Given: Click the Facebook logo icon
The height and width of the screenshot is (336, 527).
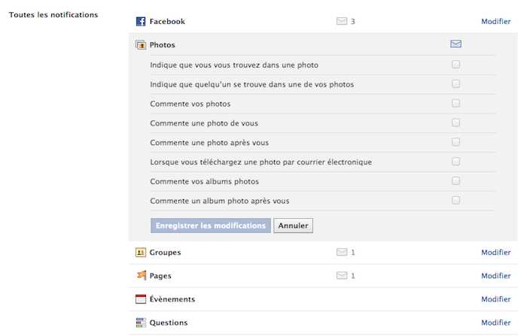Looking at the screenshot, I should tap(140, 22).
